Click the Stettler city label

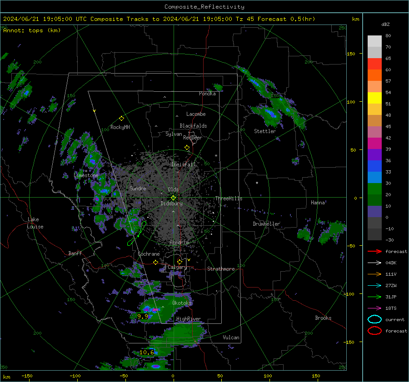tap(265, 131)
